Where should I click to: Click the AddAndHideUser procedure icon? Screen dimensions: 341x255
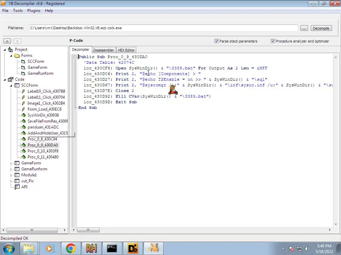24,133
